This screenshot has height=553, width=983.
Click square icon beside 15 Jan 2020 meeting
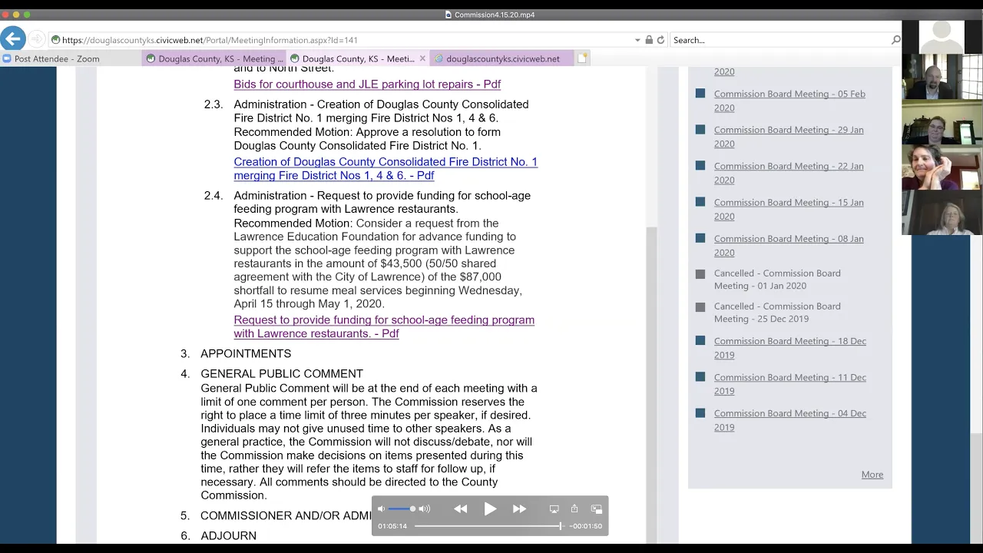coord(700,202)
